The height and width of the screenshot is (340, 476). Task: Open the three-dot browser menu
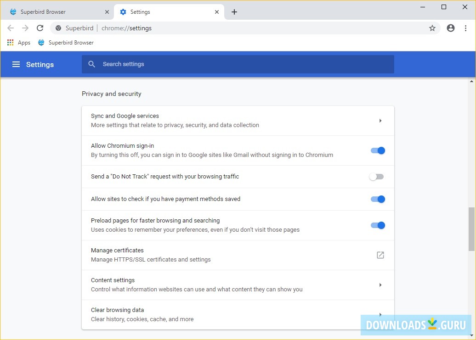[x=466, y=28]
